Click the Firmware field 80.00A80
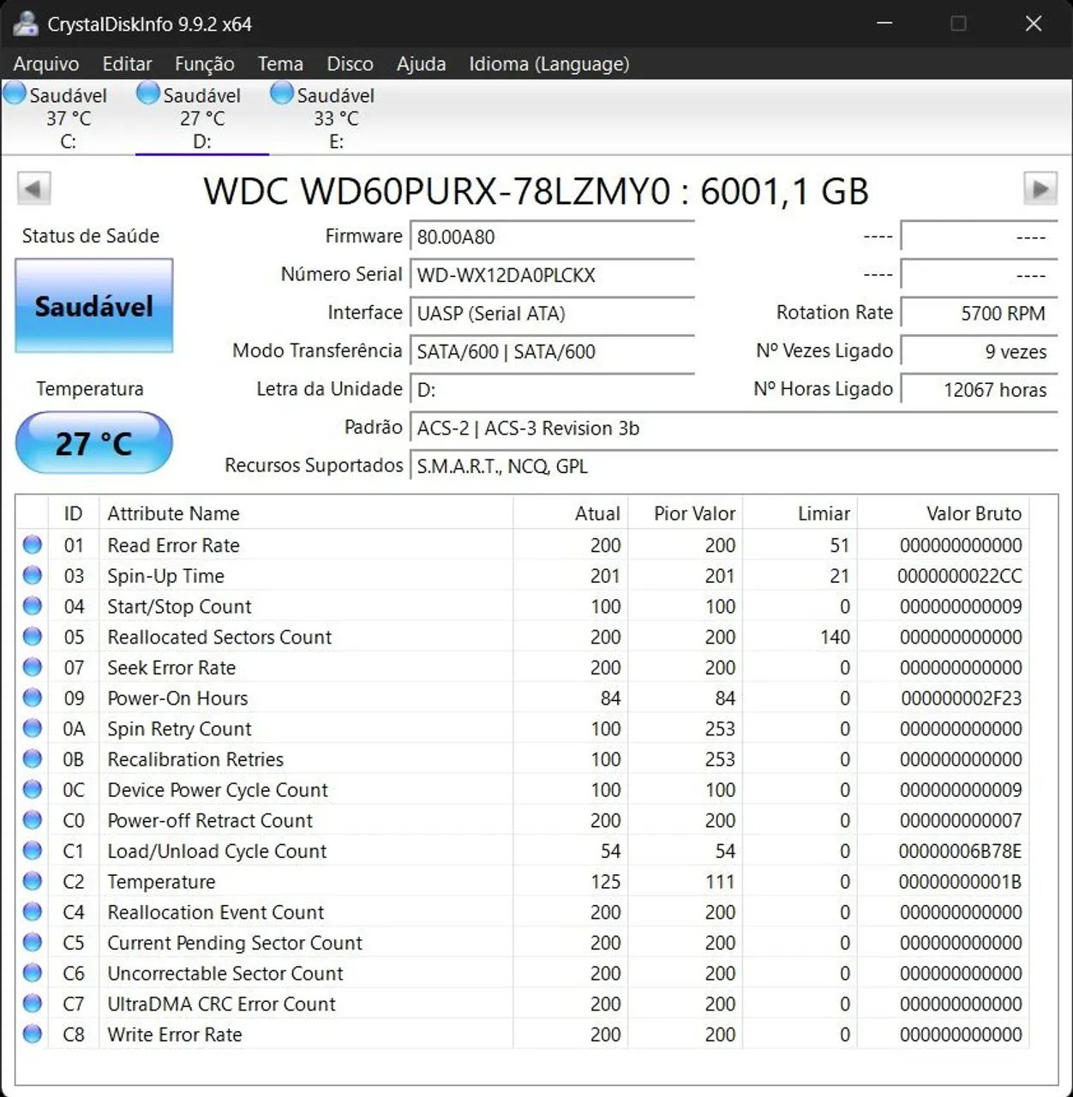 (552, 237)
